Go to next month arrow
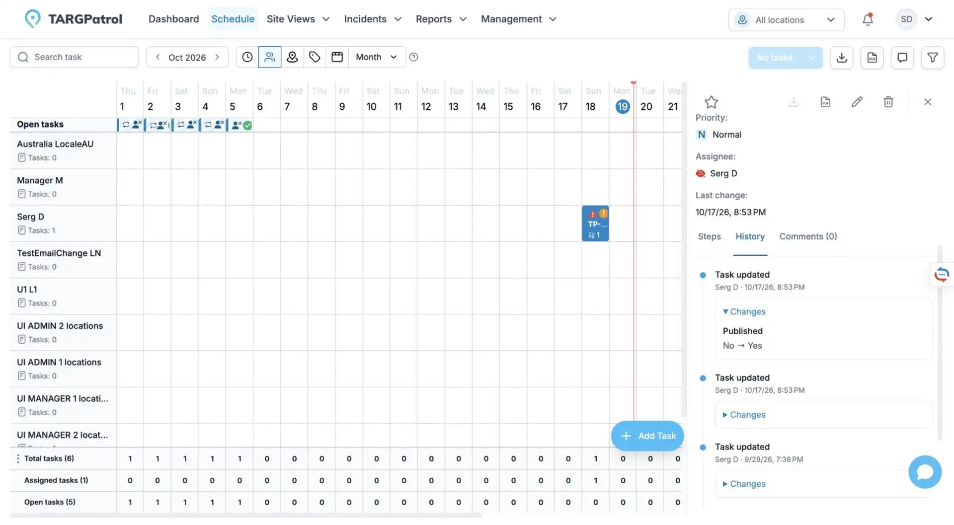 click(x=217, y=57)
